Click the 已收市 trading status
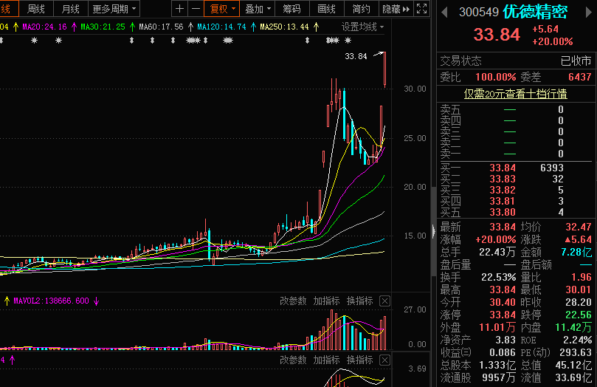The width and height of the screenshot is (597, 387). click(x=576, y=61)
